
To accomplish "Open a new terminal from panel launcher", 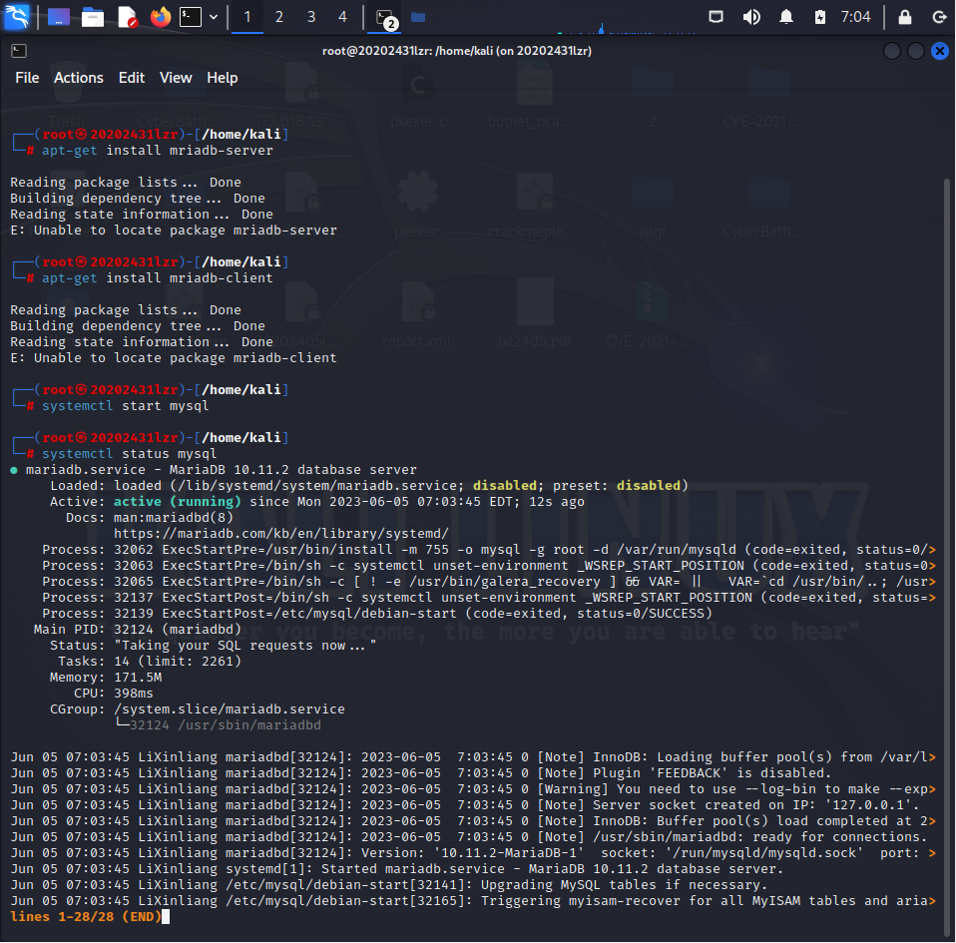I will 191,17.
